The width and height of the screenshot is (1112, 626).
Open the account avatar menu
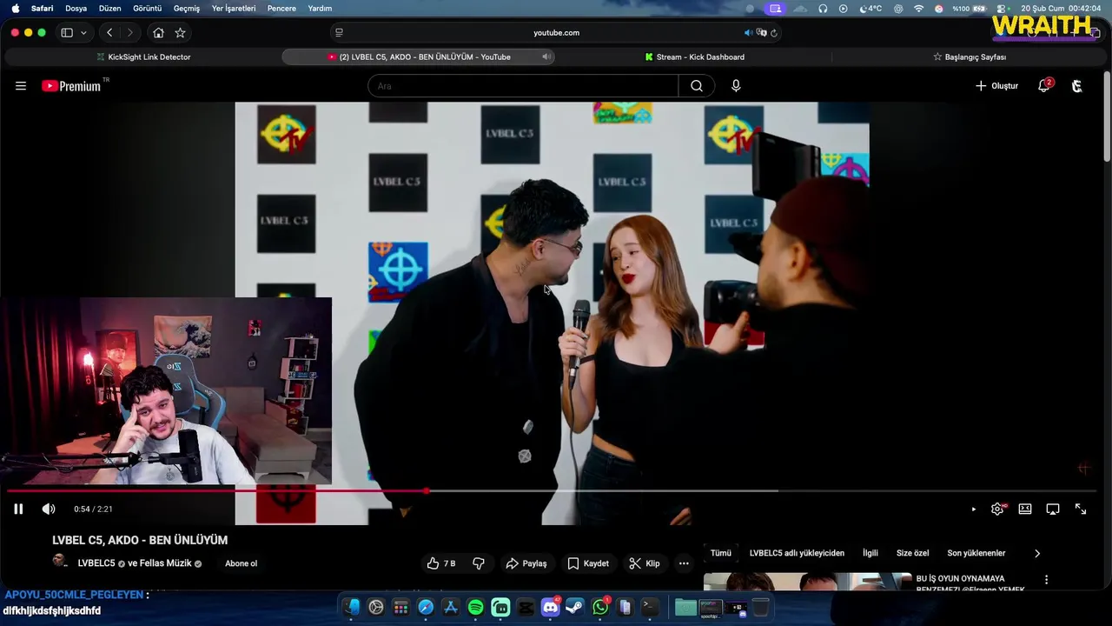(x=1077, y=86)
